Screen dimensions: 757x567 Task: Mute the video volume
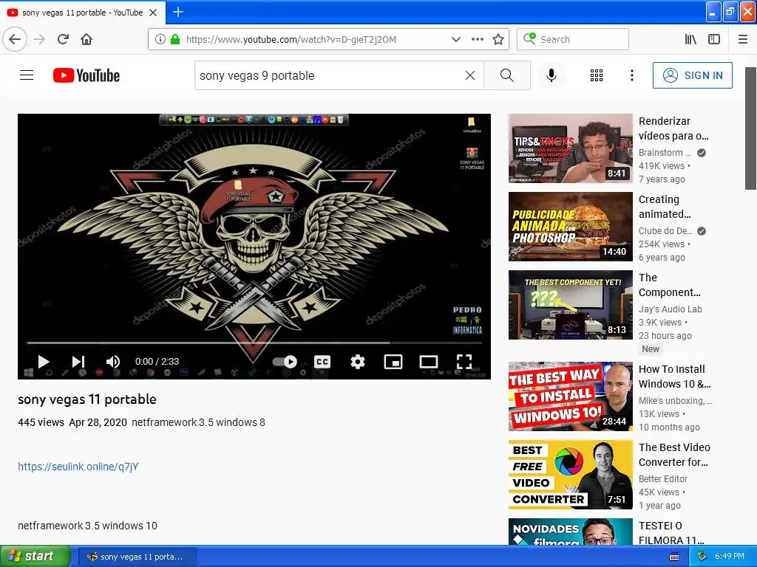tap(113, 362)
